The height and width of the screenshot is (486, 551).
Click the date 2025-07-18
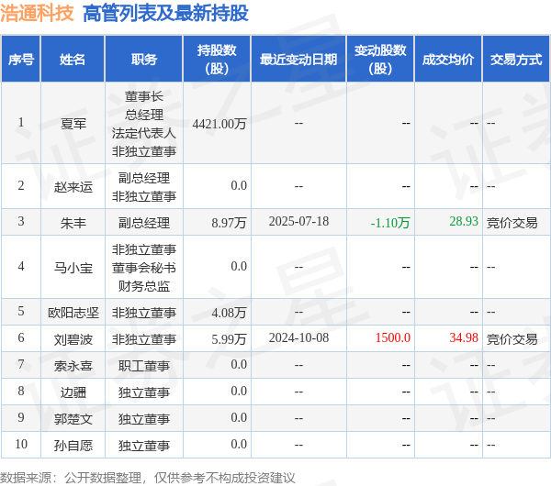click(298, 221)
